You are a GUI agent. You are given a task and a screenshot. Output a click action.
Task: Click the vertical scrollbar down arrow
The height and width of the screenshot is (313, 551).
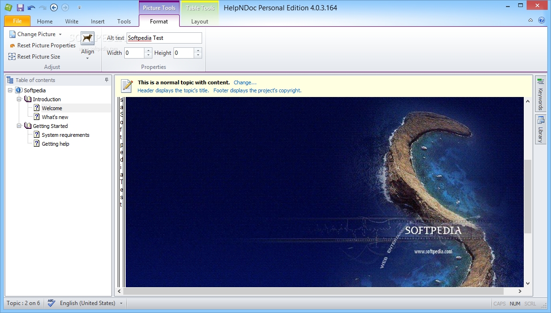pyautogui.click(x=528, y=283)
